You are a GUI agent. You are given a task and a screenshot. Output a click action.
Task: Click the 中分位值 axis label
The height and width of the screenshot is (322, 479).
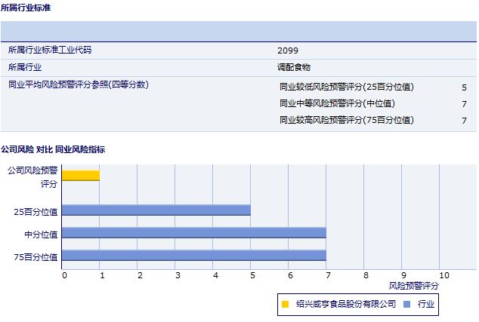click(41, 235)
